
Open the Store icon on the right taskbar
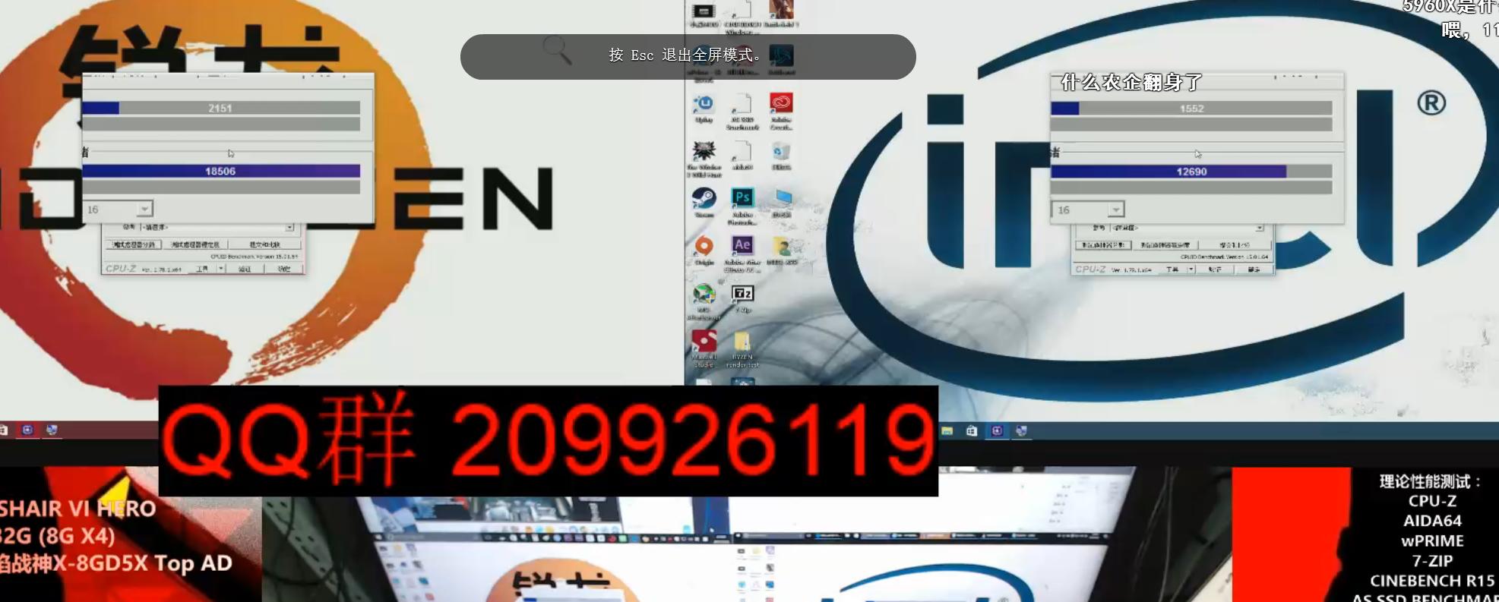(972, 430)
